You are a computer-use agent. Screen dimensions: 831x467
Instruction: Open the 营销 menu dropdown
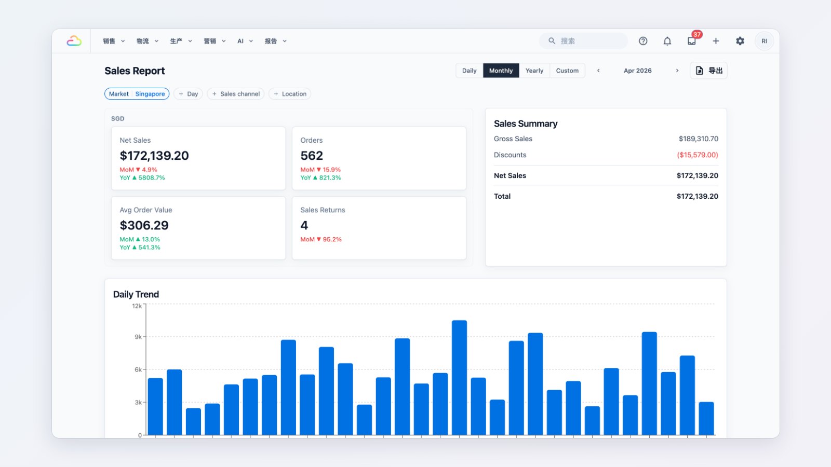click(x=215, y=41)
